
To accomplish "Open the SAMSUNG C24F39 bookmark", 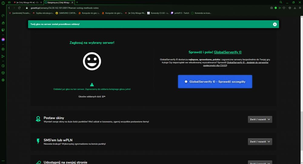I will click(x=66, y=13).
